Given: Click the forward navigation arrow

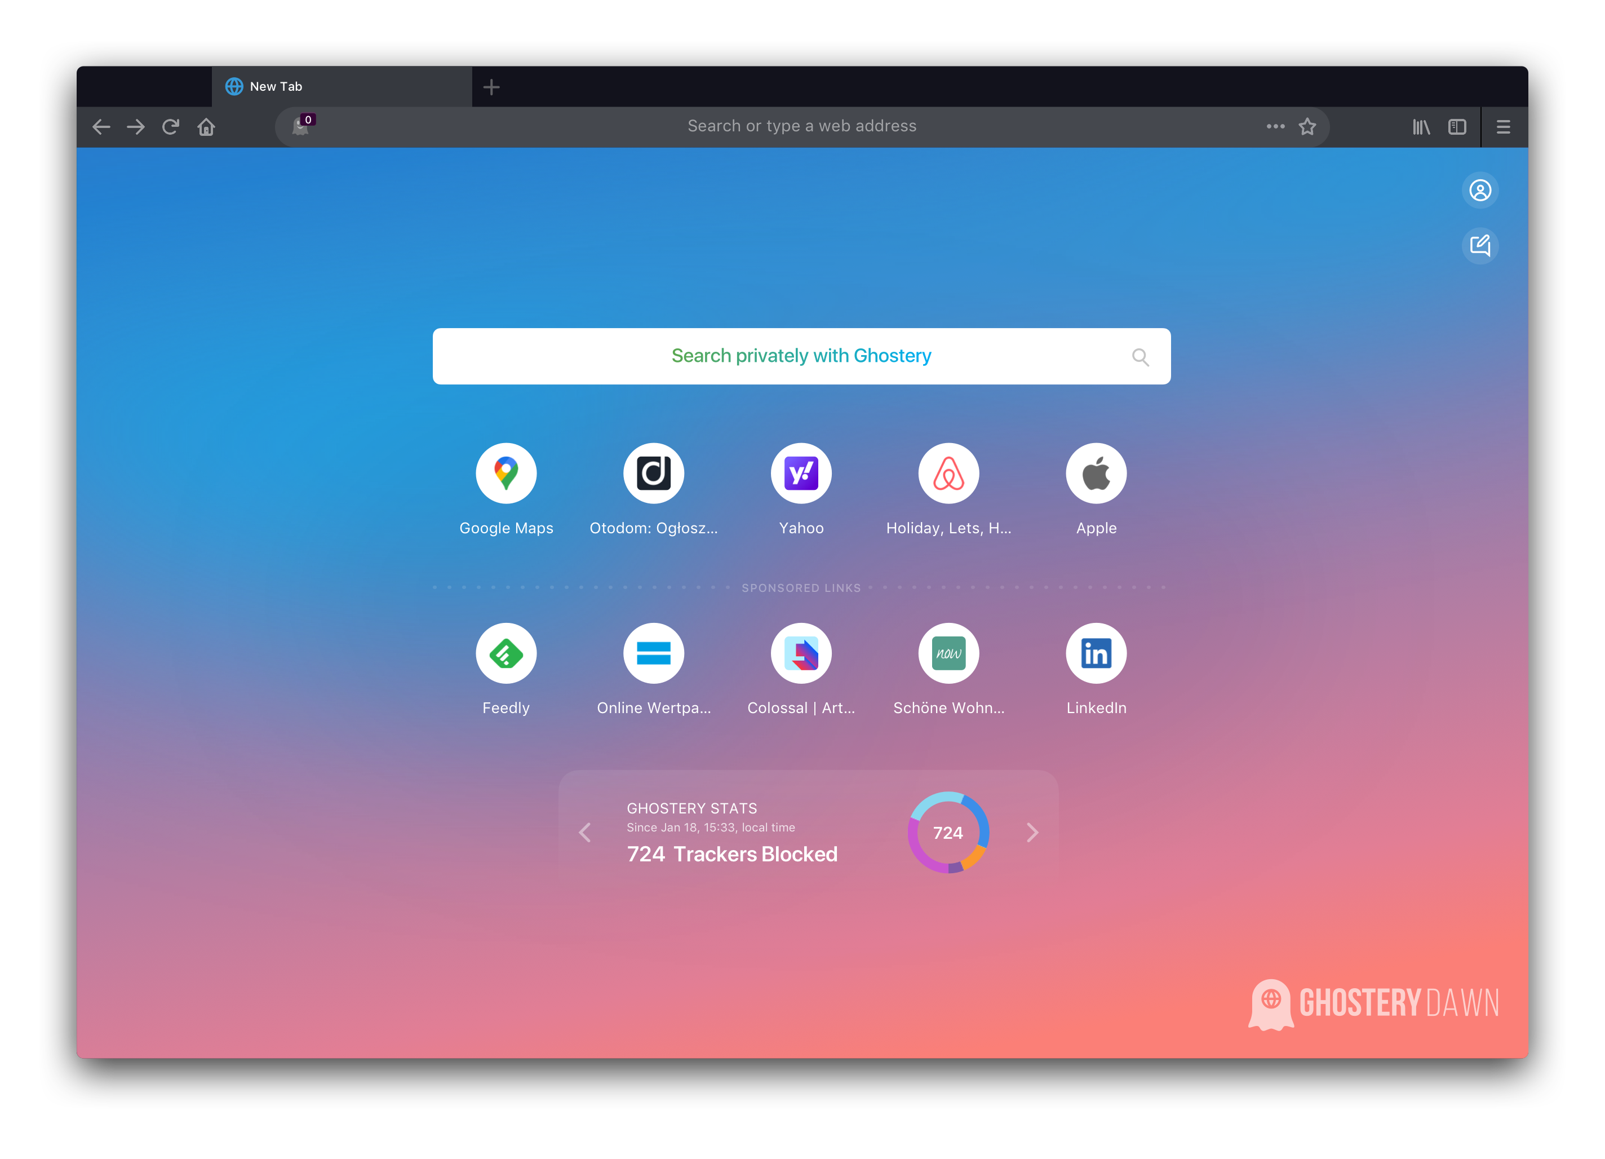Looking at the screenshot, I should click(x=136, y=127).
